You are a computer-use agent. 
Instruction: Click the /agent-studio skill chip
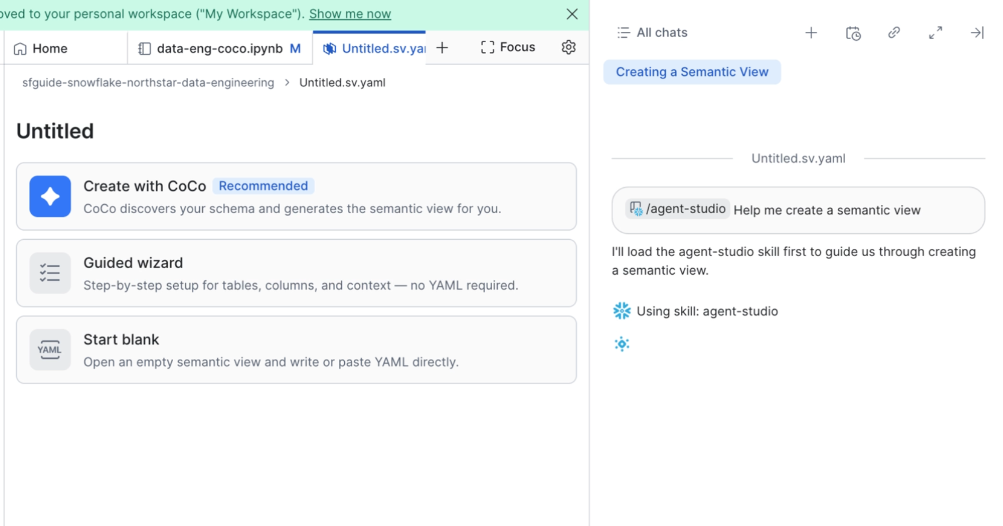(677, 209)
